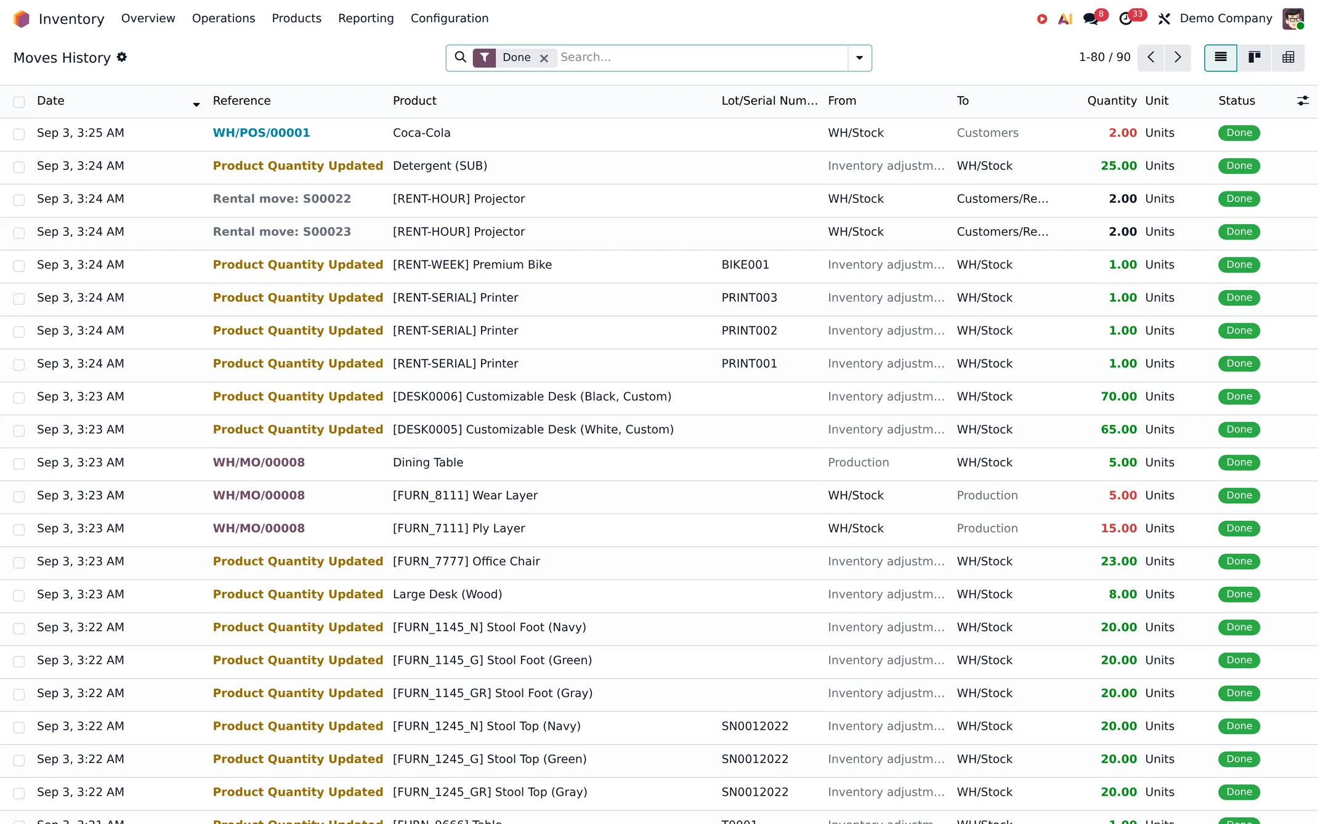Remove the Done filter facet
1318x824 pixels.
click(544, 58)
